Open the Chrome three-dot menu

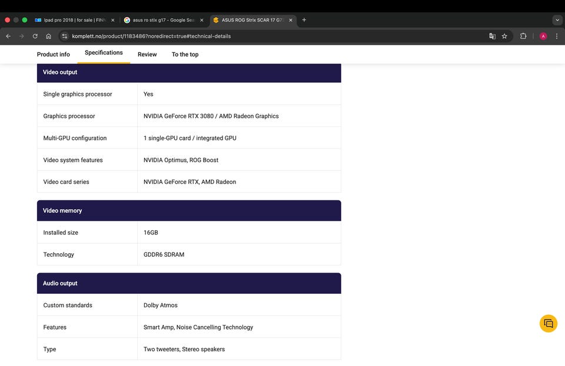[x=557, y=36]
